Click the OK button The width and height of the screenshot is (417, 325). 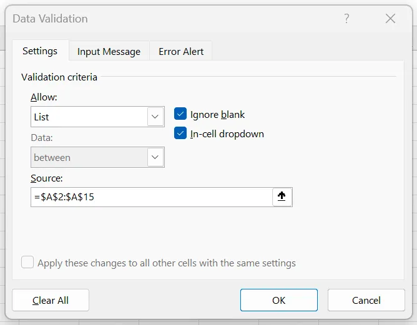click(278, 300)
